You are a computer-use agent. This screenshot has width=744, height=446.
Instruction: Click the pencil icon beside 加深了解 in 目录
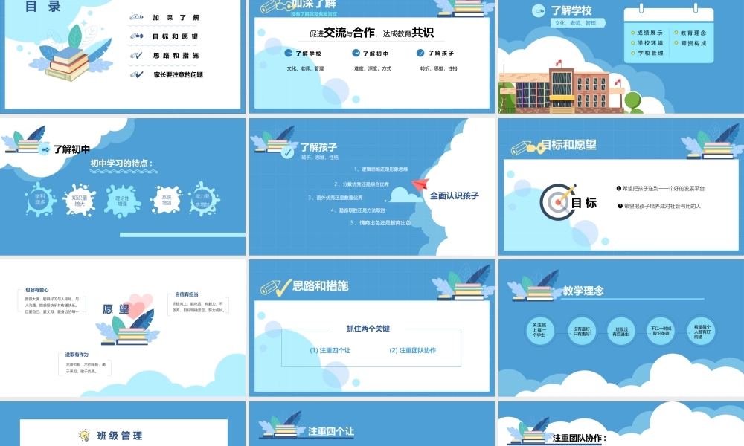(x=136, y=18)
